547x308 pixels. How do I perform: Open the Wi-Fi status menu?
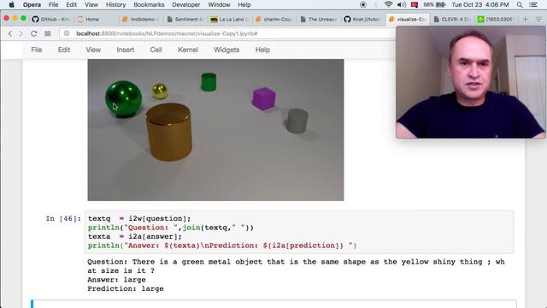click(388, 5)
